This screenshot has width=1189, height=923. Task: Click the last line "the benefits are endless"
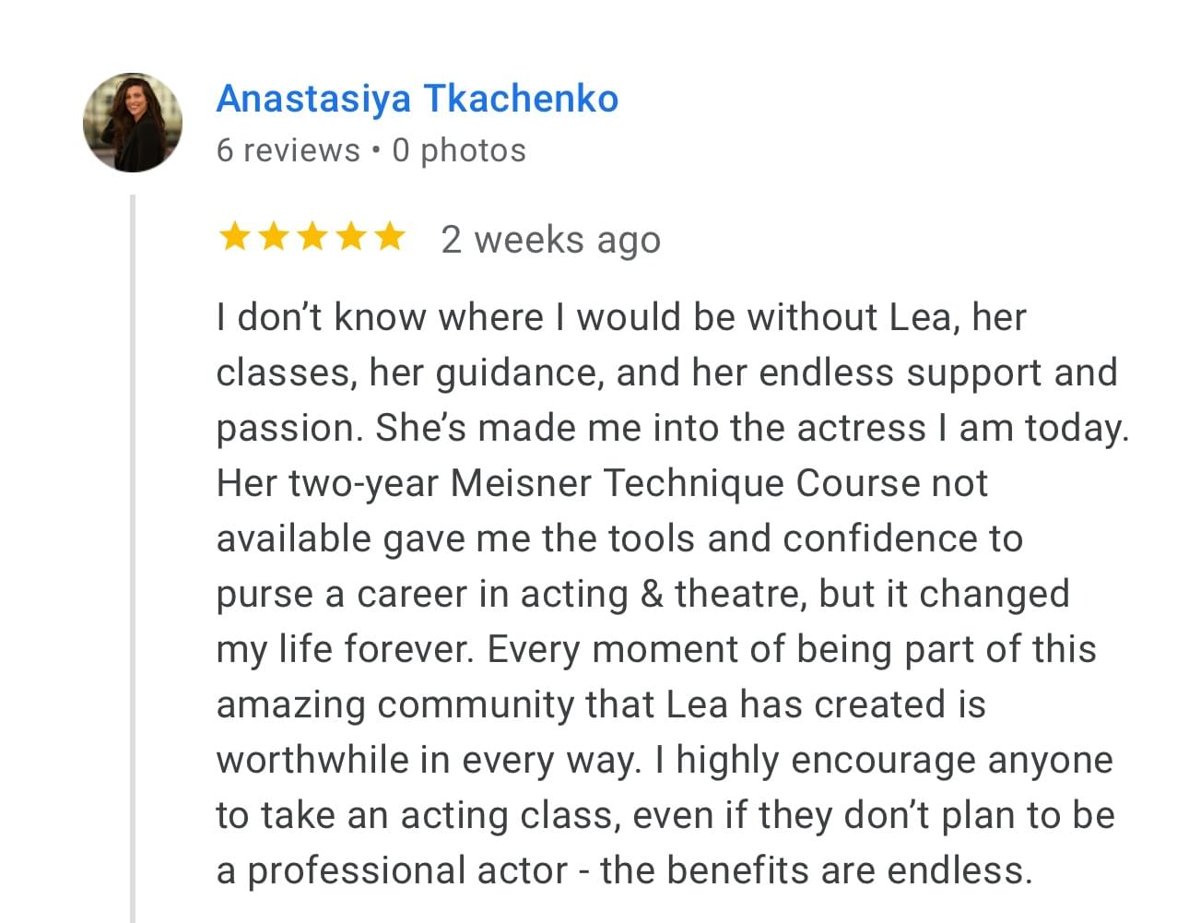coord(815,870)
